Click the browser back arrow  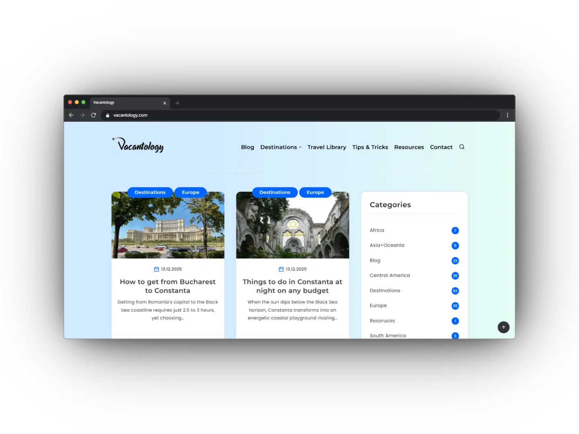71,115
